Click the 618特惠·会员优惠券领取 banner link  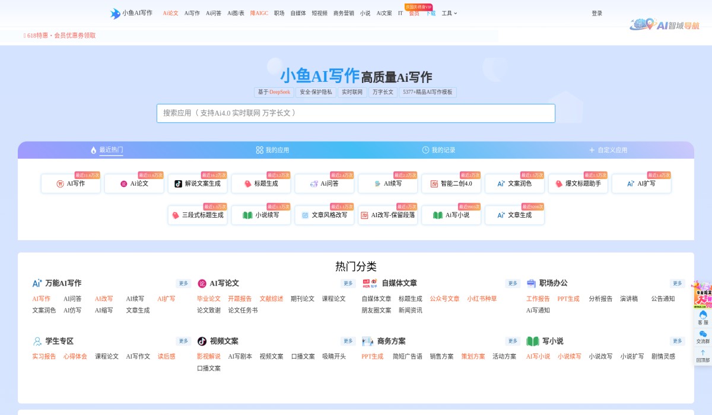59,36
